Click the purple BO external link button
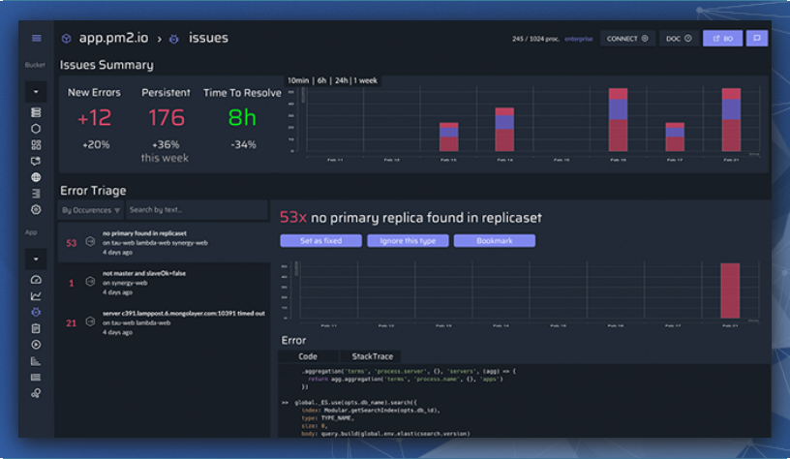The width and height of the screenshot is (790, 459). [x=722, y=39]
